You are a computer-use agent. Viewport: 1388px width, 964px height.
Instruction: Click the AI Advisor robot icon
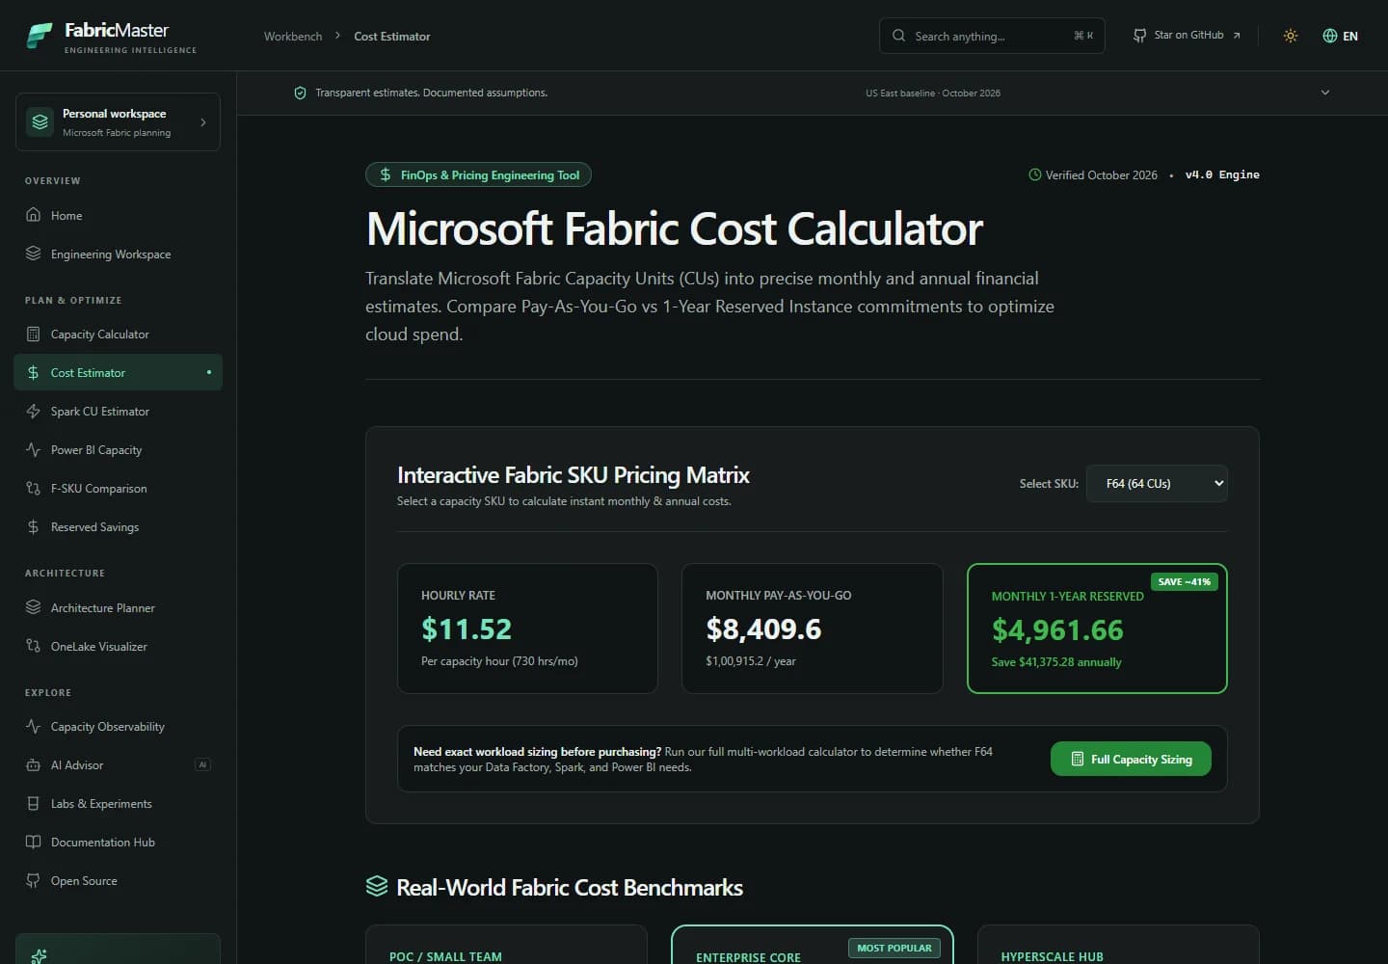tap(34, 764)
